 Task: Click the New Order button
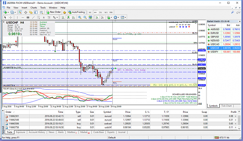click(x=54, y=12)
